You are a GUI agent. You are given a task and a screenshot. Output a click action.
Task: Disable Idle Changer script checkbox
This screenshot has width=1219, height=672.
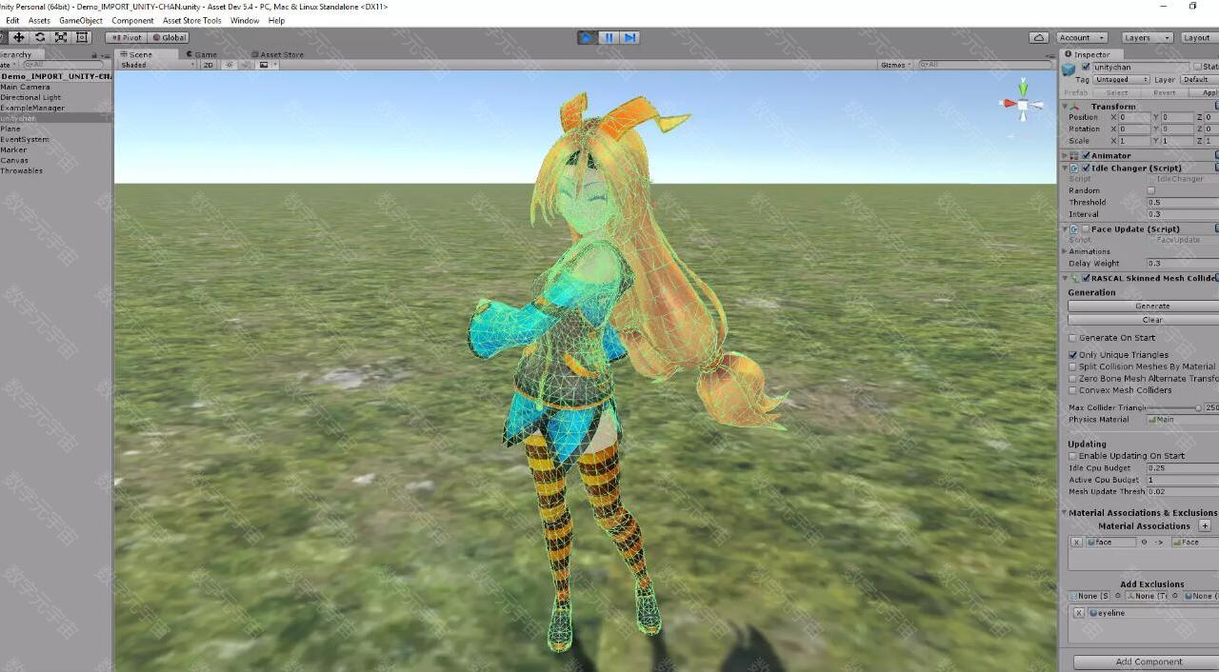coord(1086,168)
